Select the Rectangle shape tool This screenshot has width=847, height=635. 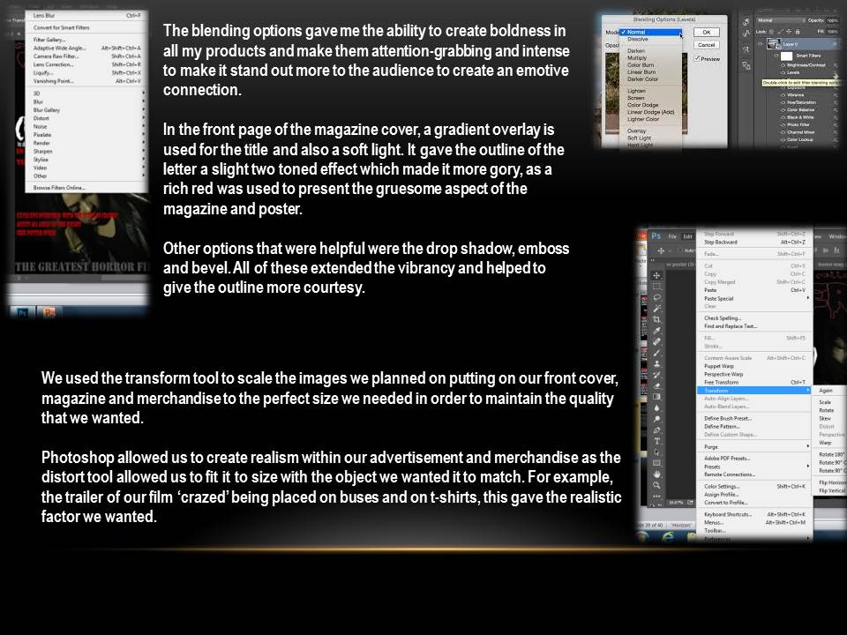point(656,462)
